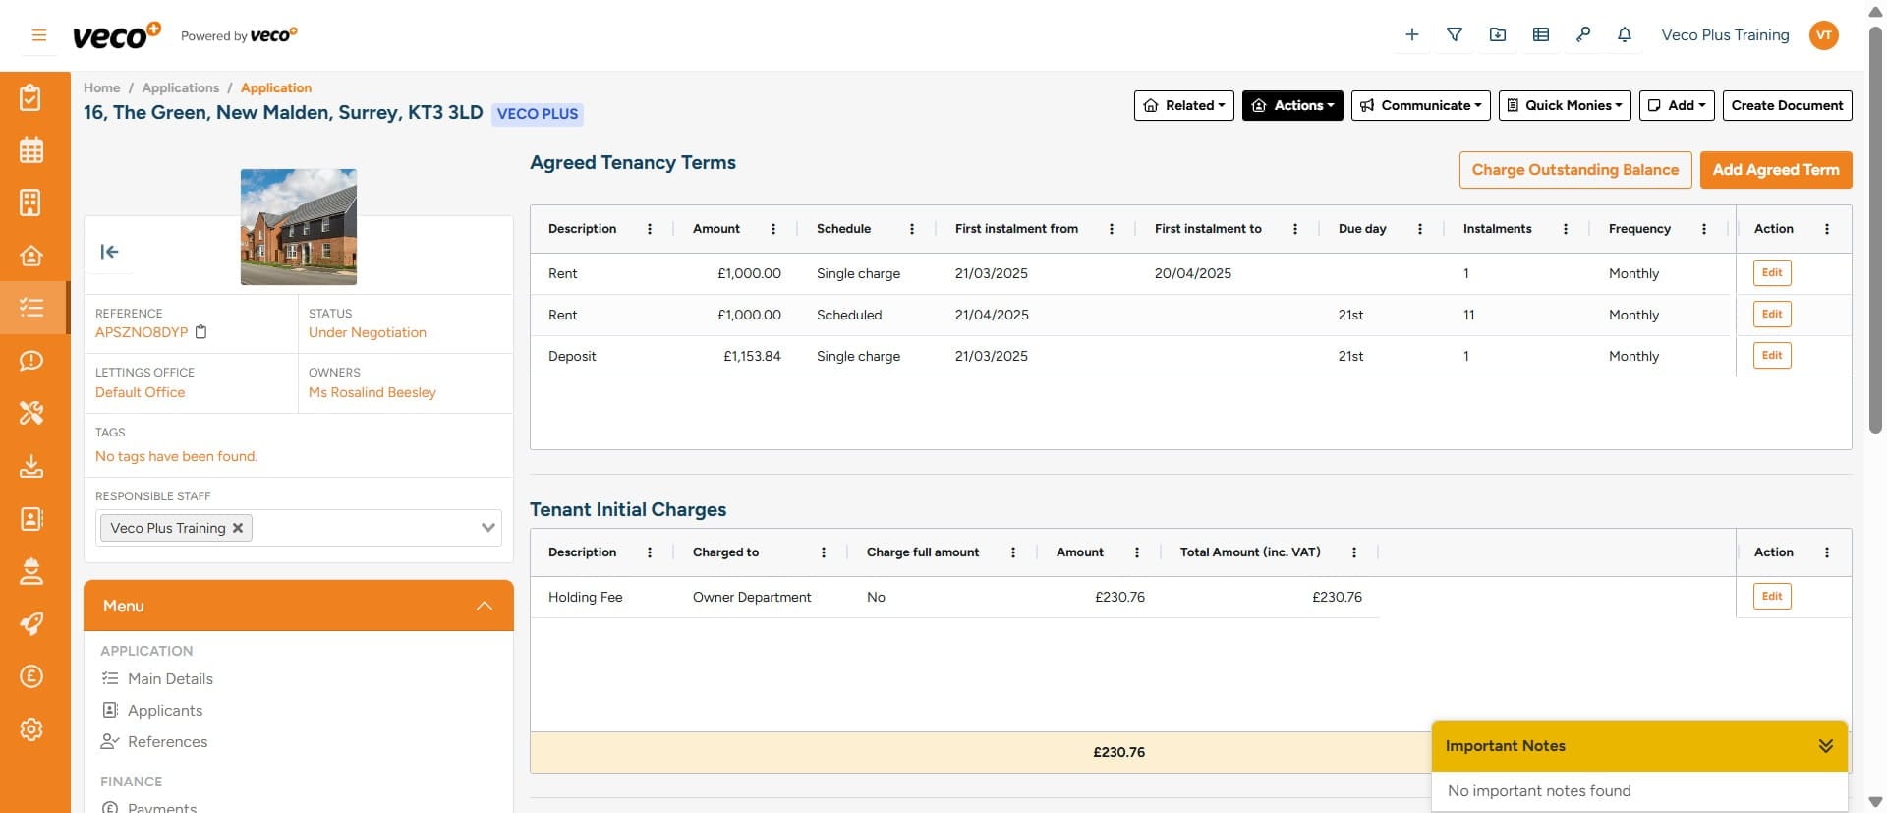Open the table list icon in header

[x=1541, y=34]
